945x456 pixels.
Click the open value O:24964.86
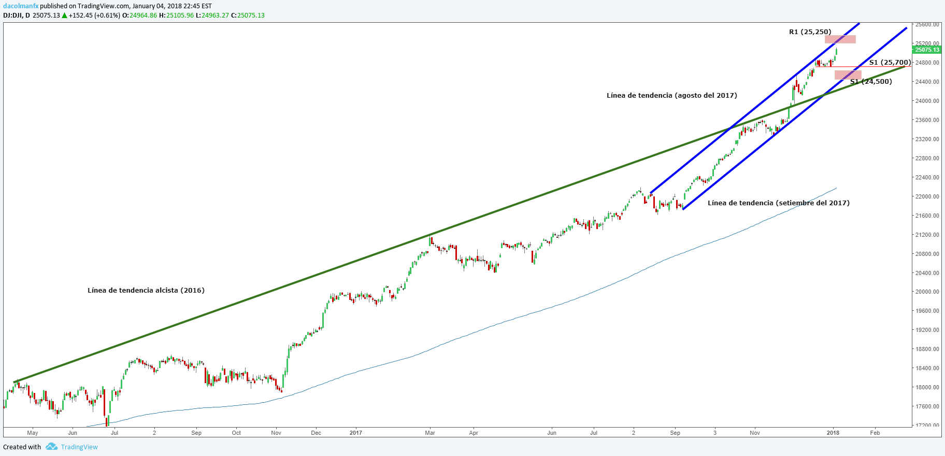coord(139,15)
